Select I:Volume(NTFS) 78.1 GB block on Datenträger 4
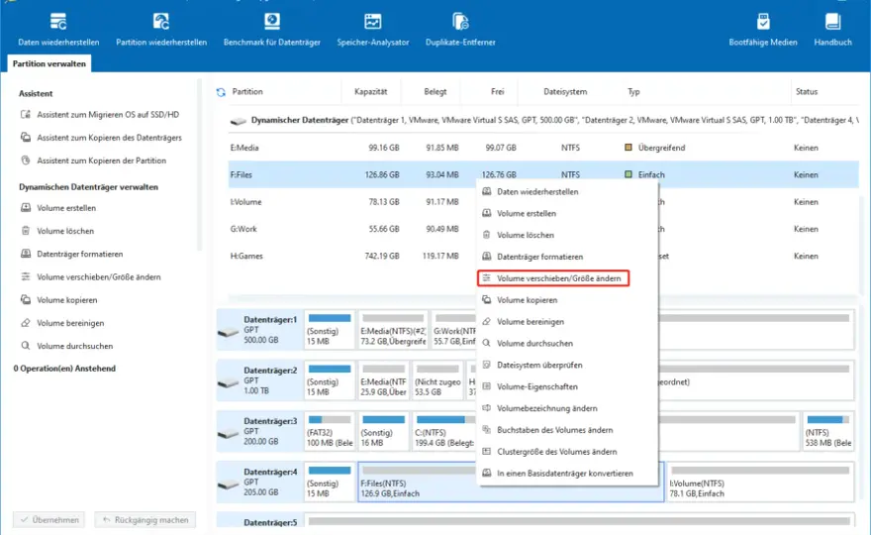The image size is (871, 535). (x=760, y=481)
